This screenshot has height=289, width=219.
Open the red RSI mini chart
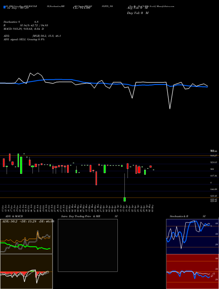(x=192, y=271)
